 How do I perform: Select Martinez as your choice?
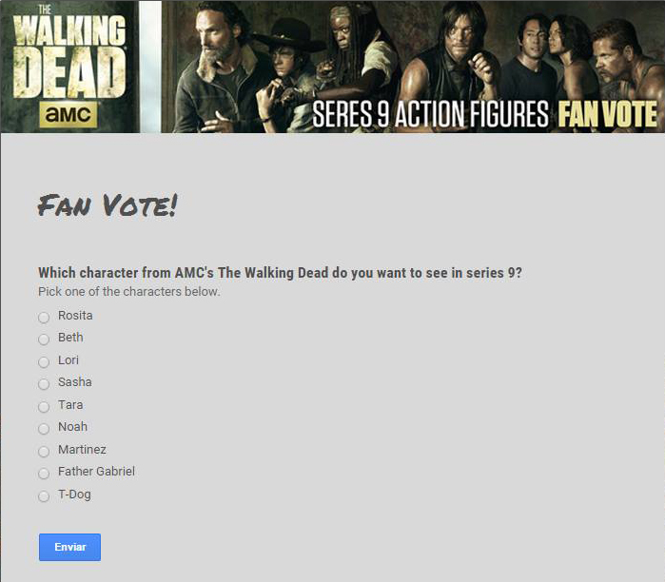point(44,452)
